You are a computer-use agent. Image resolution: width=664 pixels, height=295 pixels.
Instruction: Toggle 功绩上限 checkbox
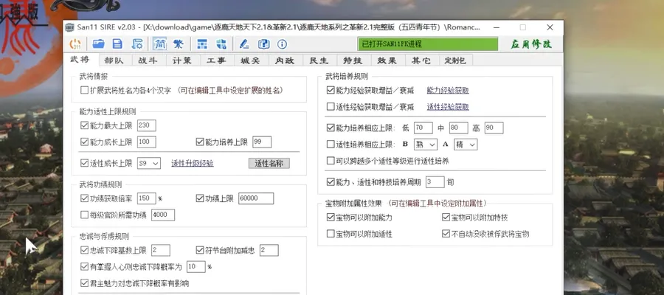tap(200, 198)
